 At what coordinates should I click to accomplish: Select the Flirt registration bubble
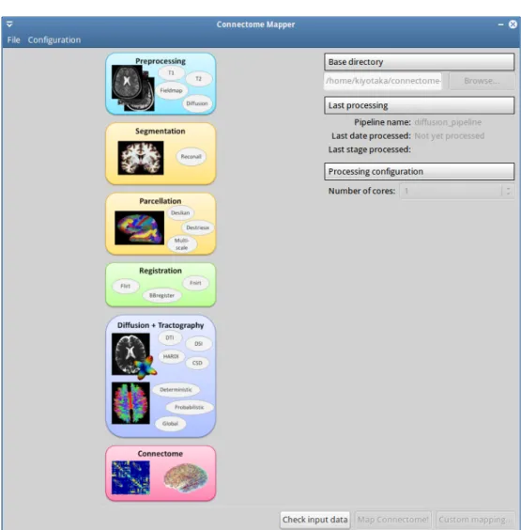pyautogui.click(x=125, y=286)
